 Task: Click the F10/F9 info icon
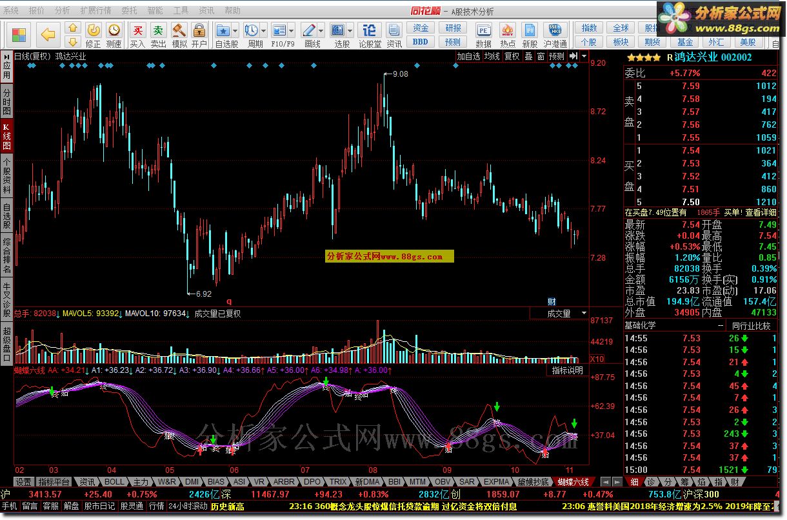(279, 30)
